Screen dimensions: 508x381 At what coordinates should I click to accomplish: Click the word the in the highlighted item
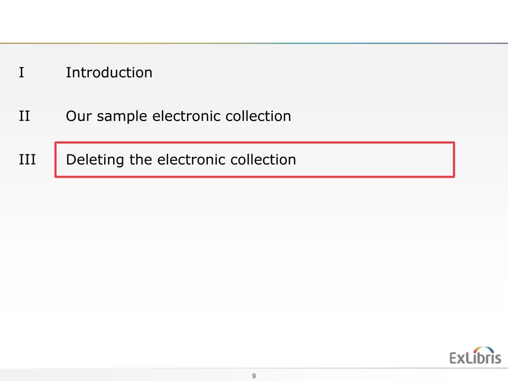(140, 159)
